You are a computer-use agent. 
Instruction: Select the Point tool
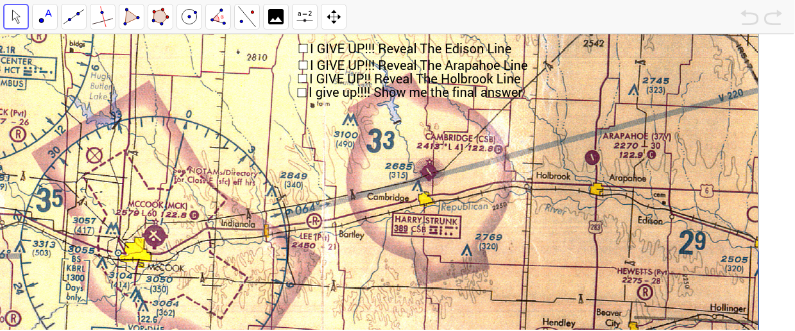45,17
